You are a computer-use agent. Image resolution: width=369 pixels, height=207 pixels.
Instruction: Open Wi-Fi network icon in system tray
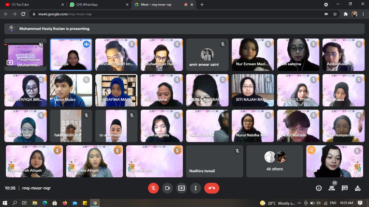326,203
